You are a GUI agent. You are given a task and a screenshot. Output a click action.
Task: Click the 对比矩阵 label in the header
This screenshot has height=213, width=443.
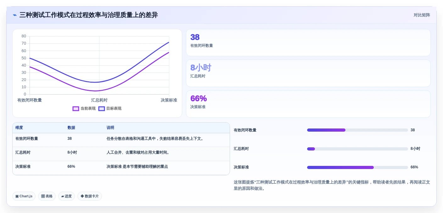422,15
